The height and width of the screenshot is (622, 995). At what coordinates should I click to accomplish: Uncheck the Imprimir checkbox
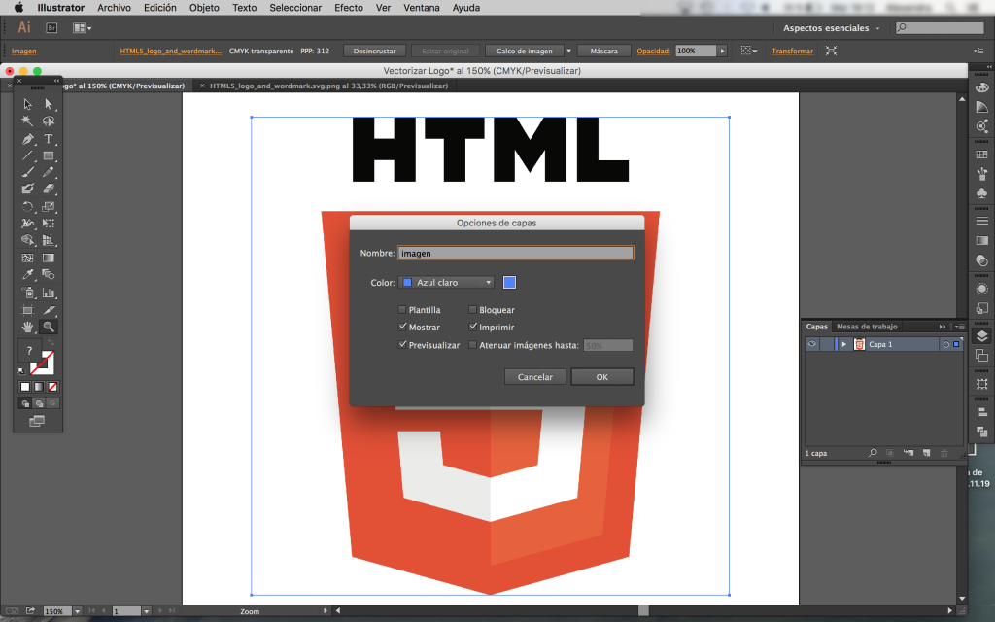coord(472,327)
